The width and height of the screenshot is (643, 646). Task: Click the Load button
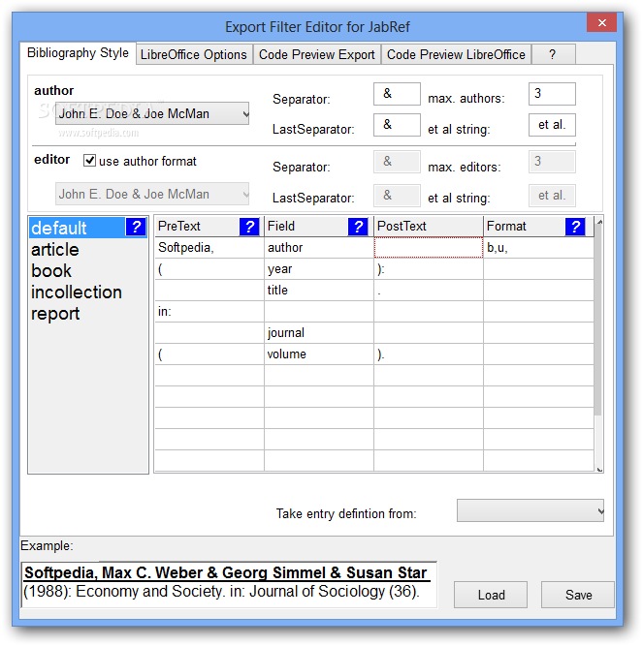coord(491,595)
